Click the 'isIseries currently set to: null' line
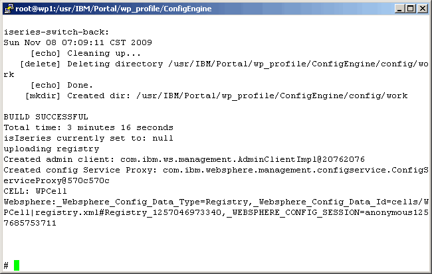The height and width of the screenshot is (274, 432). (x=88, y=138)
